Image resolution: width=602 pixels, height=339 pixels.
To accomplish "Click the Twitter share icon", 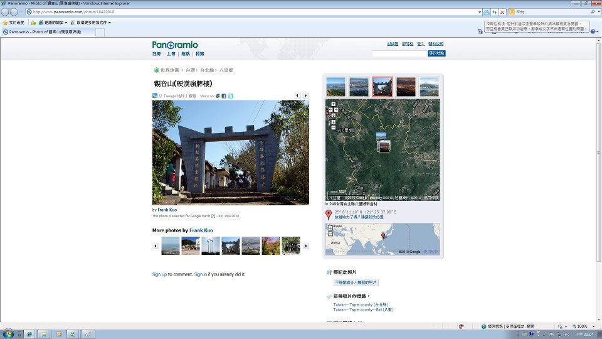I will tap(231, 96).
